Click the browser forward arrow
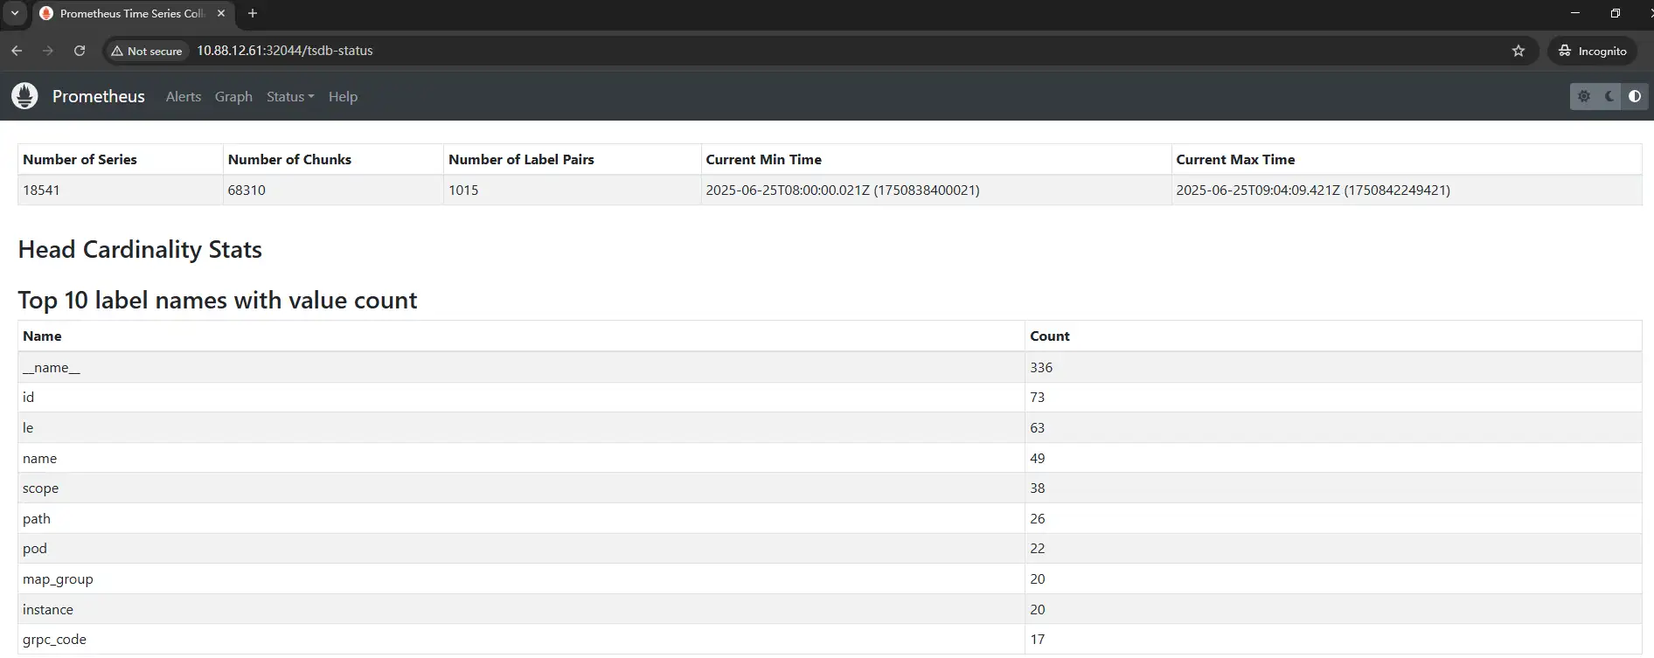The image size is (1654, 658). coord(48,51)
